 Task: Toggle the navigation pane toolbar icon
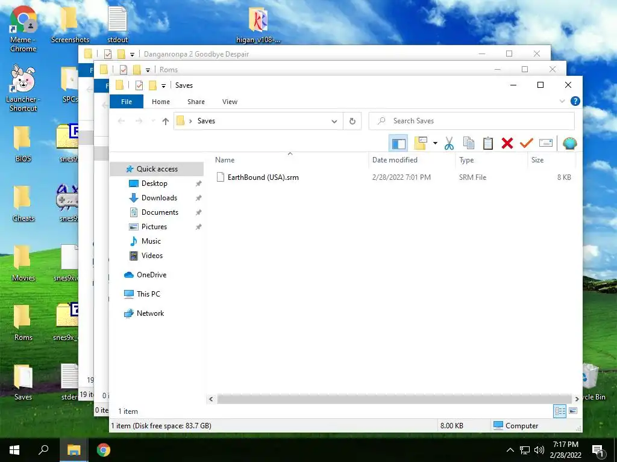398,143
